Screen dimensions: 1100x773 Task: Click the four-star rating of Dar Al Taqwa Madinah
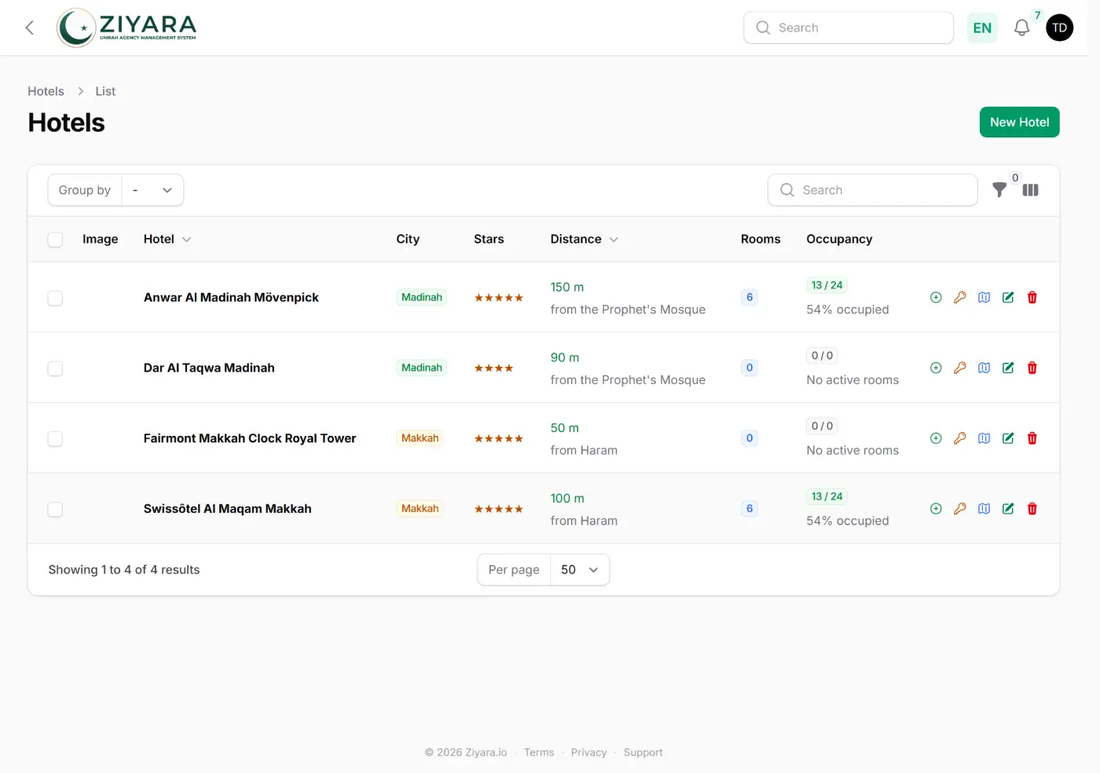point(493,368)
